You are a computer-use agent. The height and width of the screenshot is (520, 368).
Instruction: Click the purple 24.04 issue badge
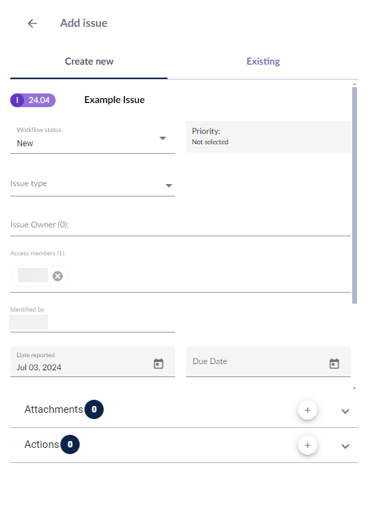[33, 100]
